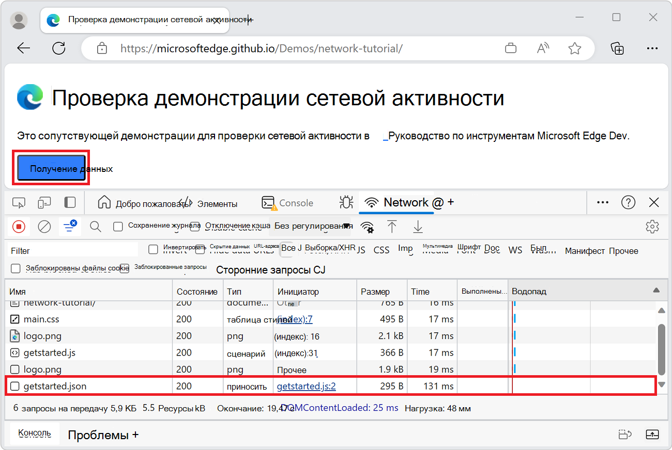Viewport: 672px width, 450px height.
Task: Hide the network filter bar
Action: pos(69,227)
